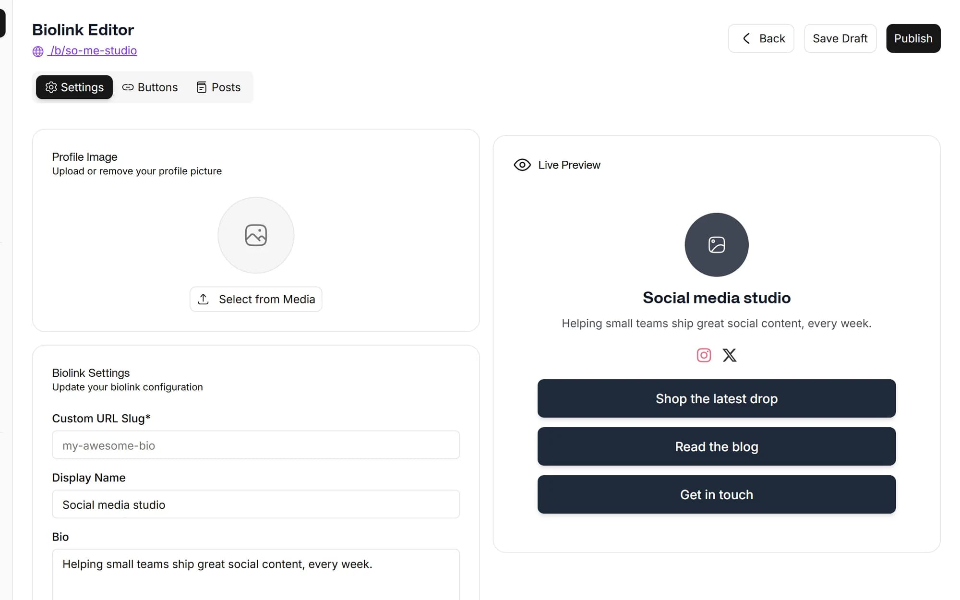This screenshot has height=600, width=960.
Task: Click the profile image placeholder circle
Action: [x=256, y=235]
